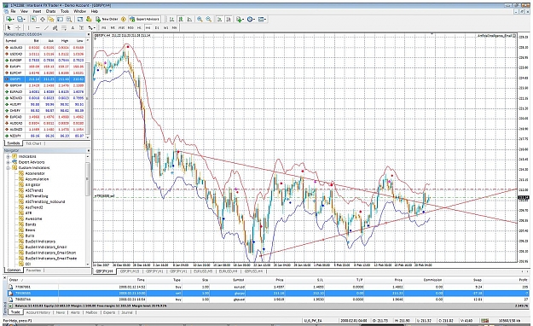Viewport: 533px width, 326px height.
Task: Close the Market Watch panel
Action: (x=89, y=34)
